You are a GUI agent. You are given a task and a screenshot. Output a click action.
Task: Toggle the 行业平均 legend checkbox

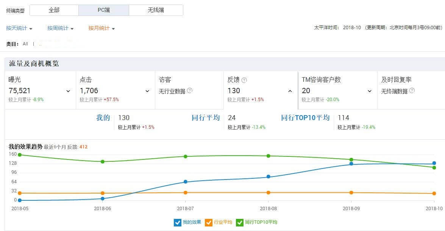[x=208, y=222]
